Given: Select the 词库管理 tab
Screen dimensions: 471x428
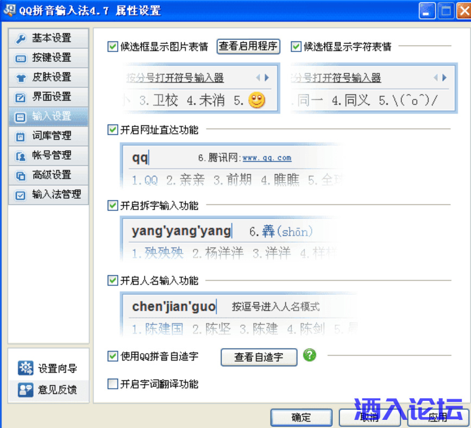Looking at the screenshot, I should [x=48, y=136].
